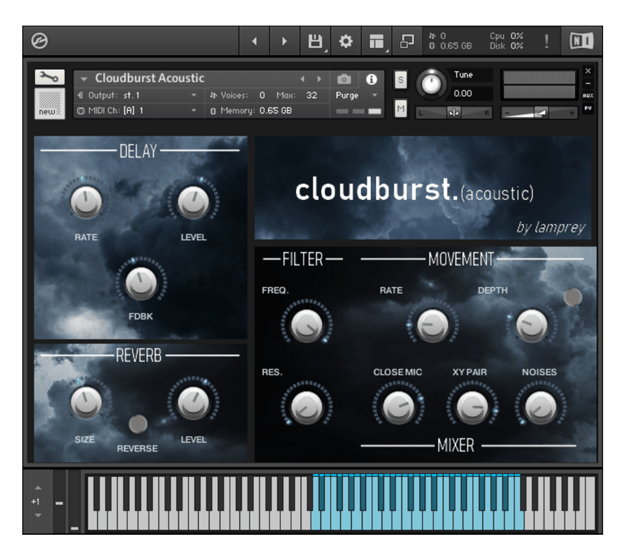
Task: Click the XY PAIR mixer knob
Action: click(x=472, y=407)
